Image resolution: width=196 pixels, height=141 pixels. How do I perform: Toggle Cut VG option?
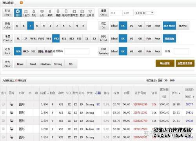(131, 25)
